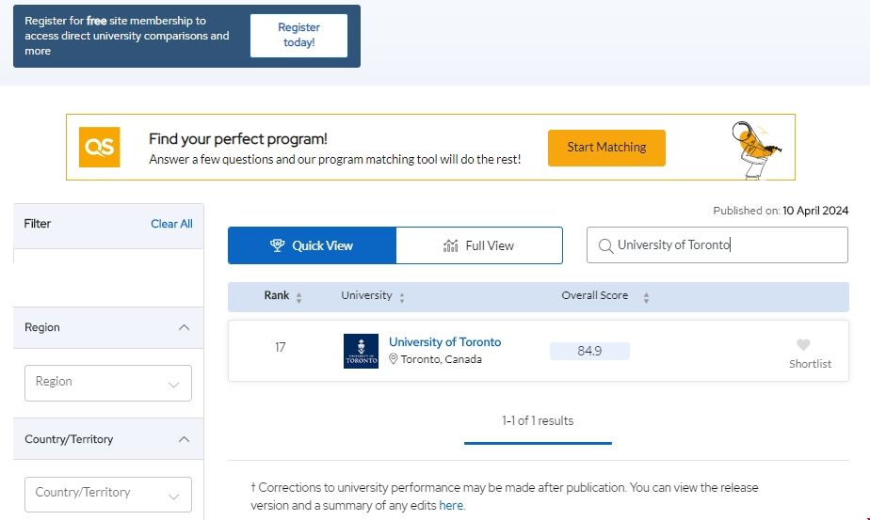Sort by Rank using arrows icon
Screen dimensions: 870x520
[299, 297]
